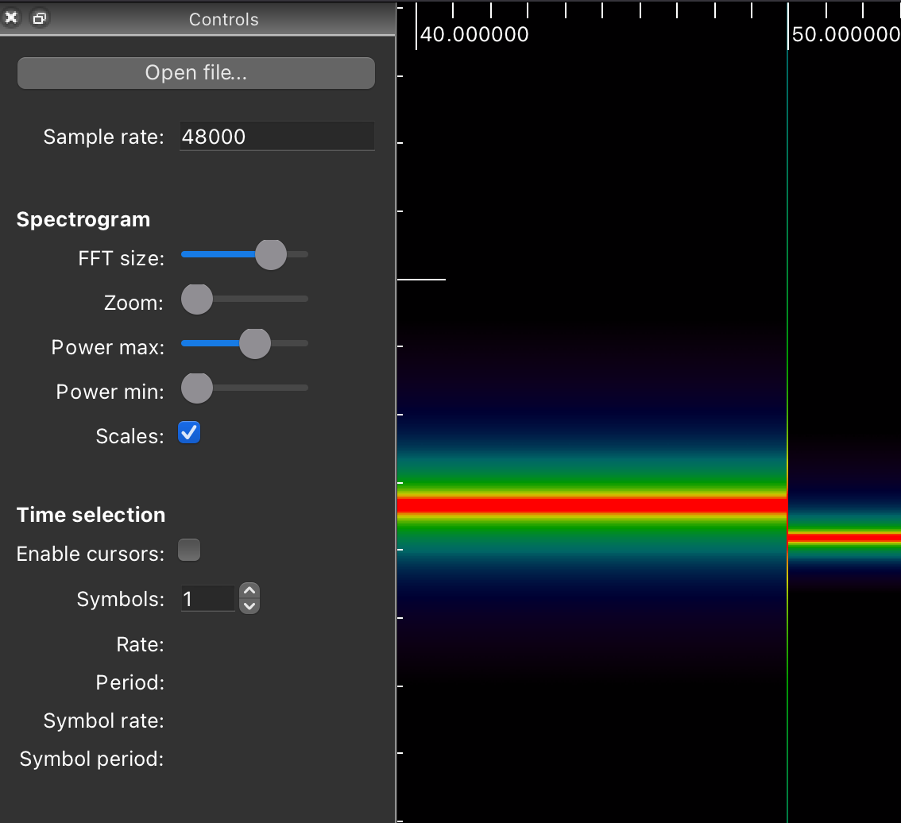Click the wide red band in the spectrogram
The width and height of the screenshot is (901, 823).
(x=592, y=505)
